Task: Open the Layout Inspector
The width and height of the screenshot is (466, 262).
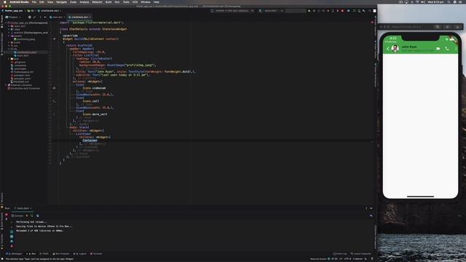Action: (361, 254)
